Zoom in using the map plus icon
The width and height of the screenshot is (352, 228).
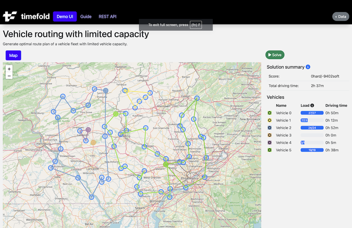(9, 69)
